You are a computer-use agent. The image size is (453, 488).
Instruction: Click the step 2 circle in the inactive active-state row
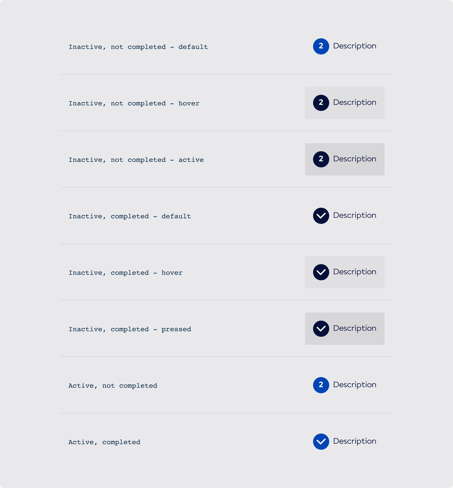(321, 159)
